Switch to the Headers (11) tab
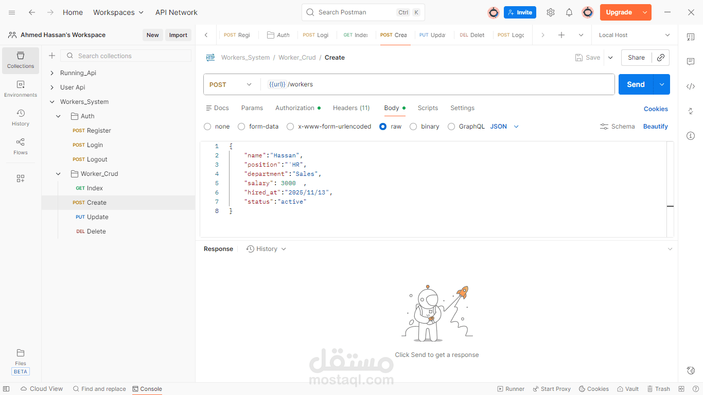The width and height of the screenshot is (703, 395). coord(351,108)
